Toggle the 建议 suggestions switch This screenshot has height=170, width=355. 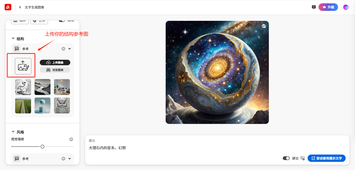[286, 158]
